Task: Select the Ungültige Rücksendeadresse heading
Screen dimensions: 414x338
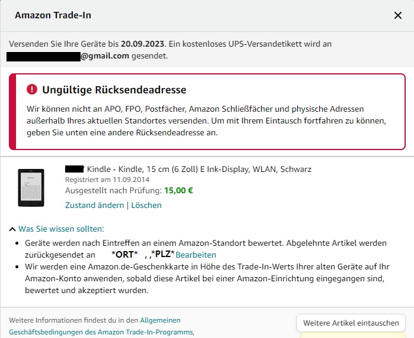Action: (114, 90)
